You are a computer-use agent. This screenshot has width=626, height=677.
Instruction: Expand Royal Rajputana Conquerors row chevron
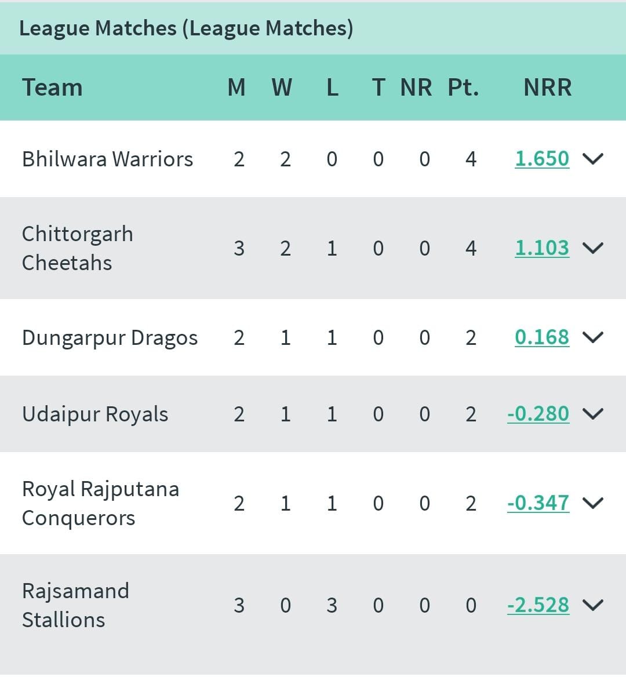coord(593,504)
